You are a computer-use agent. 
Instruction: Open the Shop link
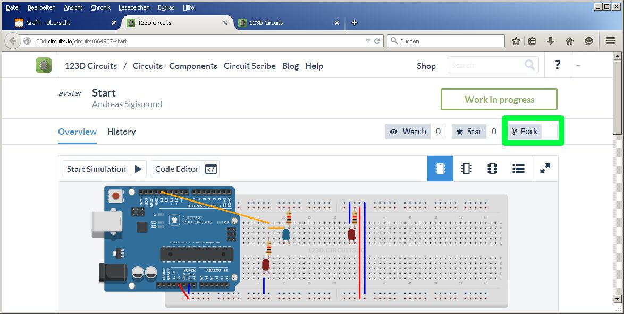pos(426,66)
